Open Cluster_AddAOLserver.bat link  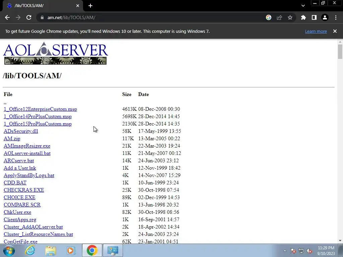click(x=33, y=227)
